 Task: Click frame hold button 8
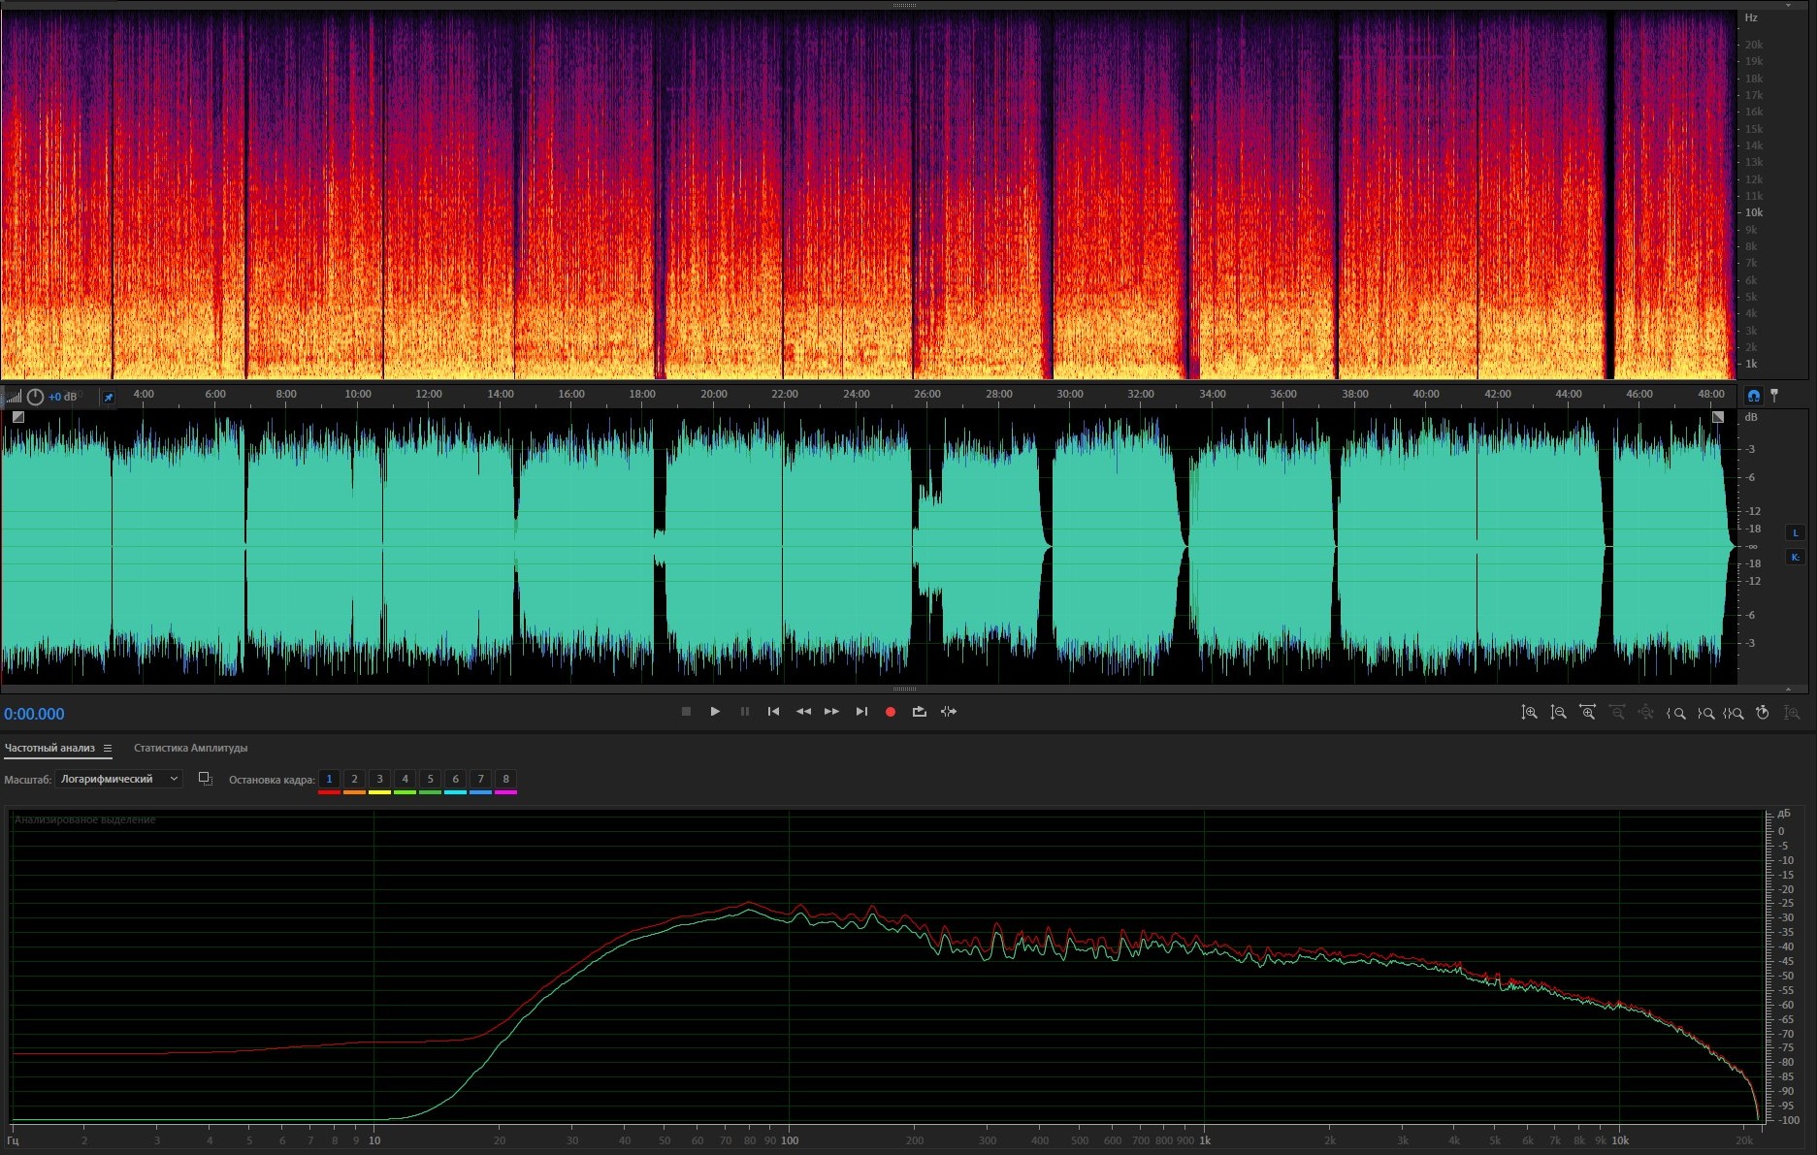505,779
